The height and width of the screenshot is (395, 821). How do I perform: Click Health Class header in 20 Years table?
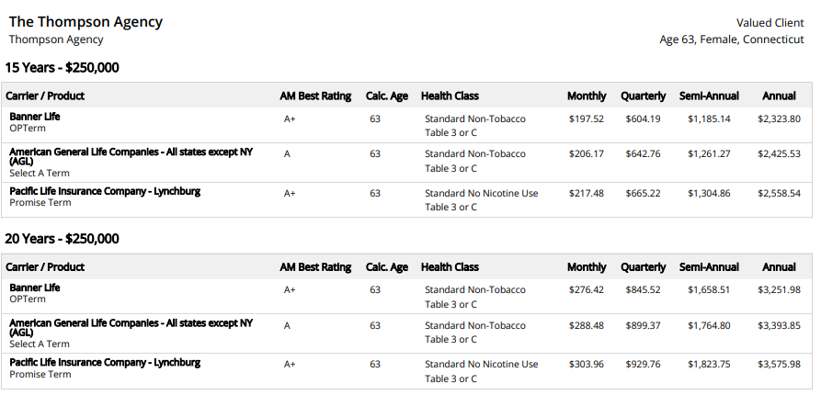[450, 266]
